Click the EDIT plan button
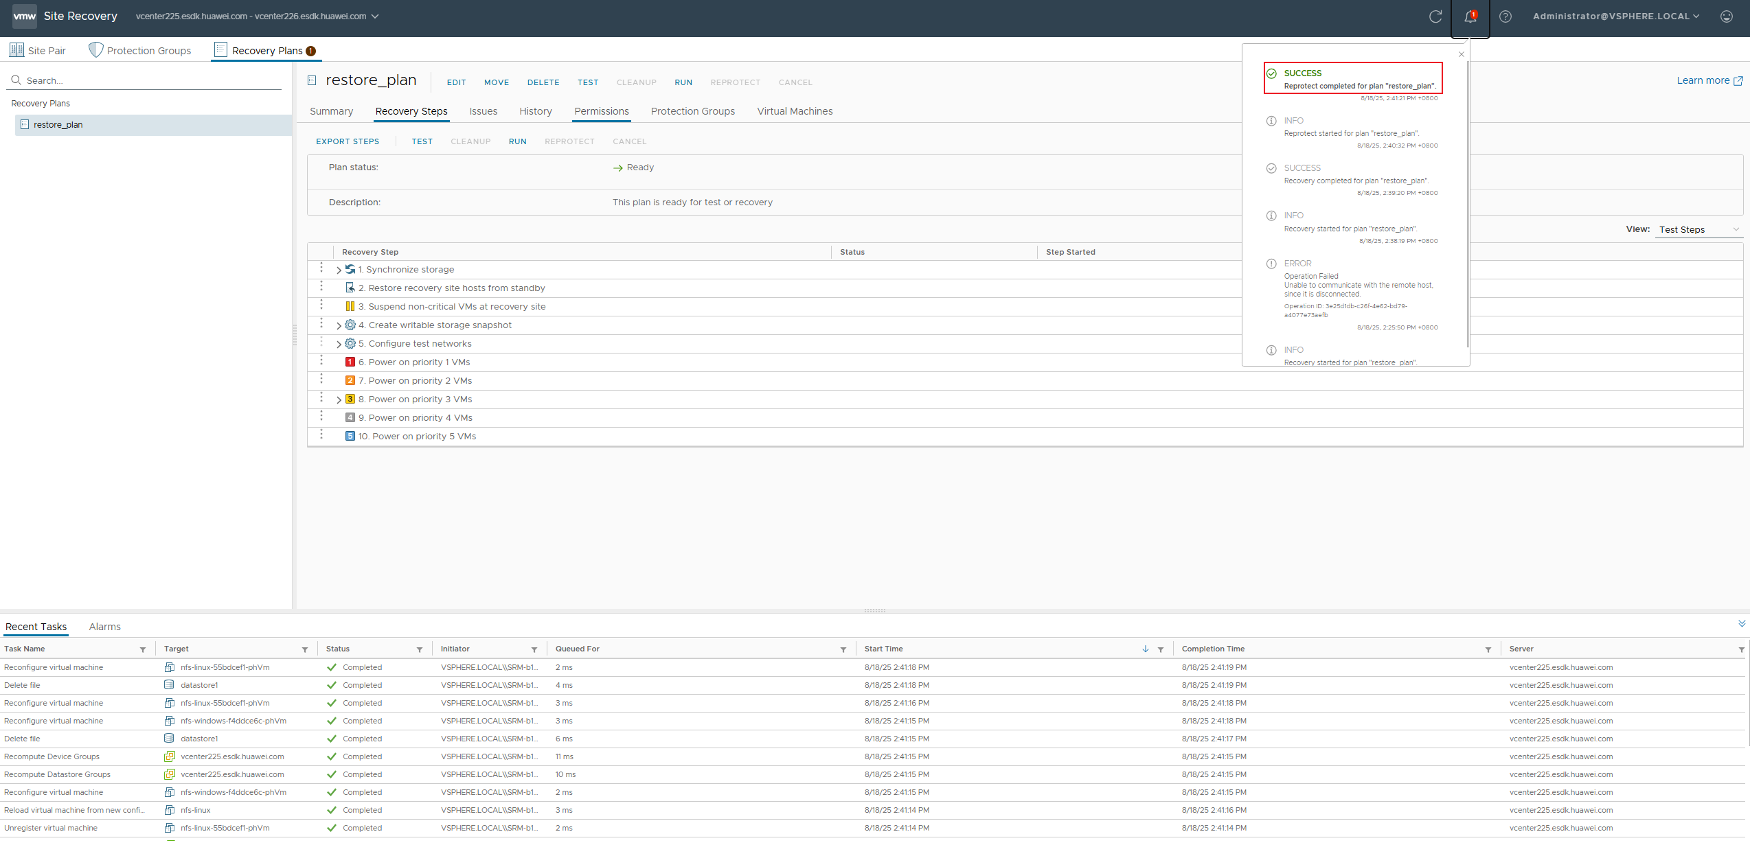 click(457, 82)
